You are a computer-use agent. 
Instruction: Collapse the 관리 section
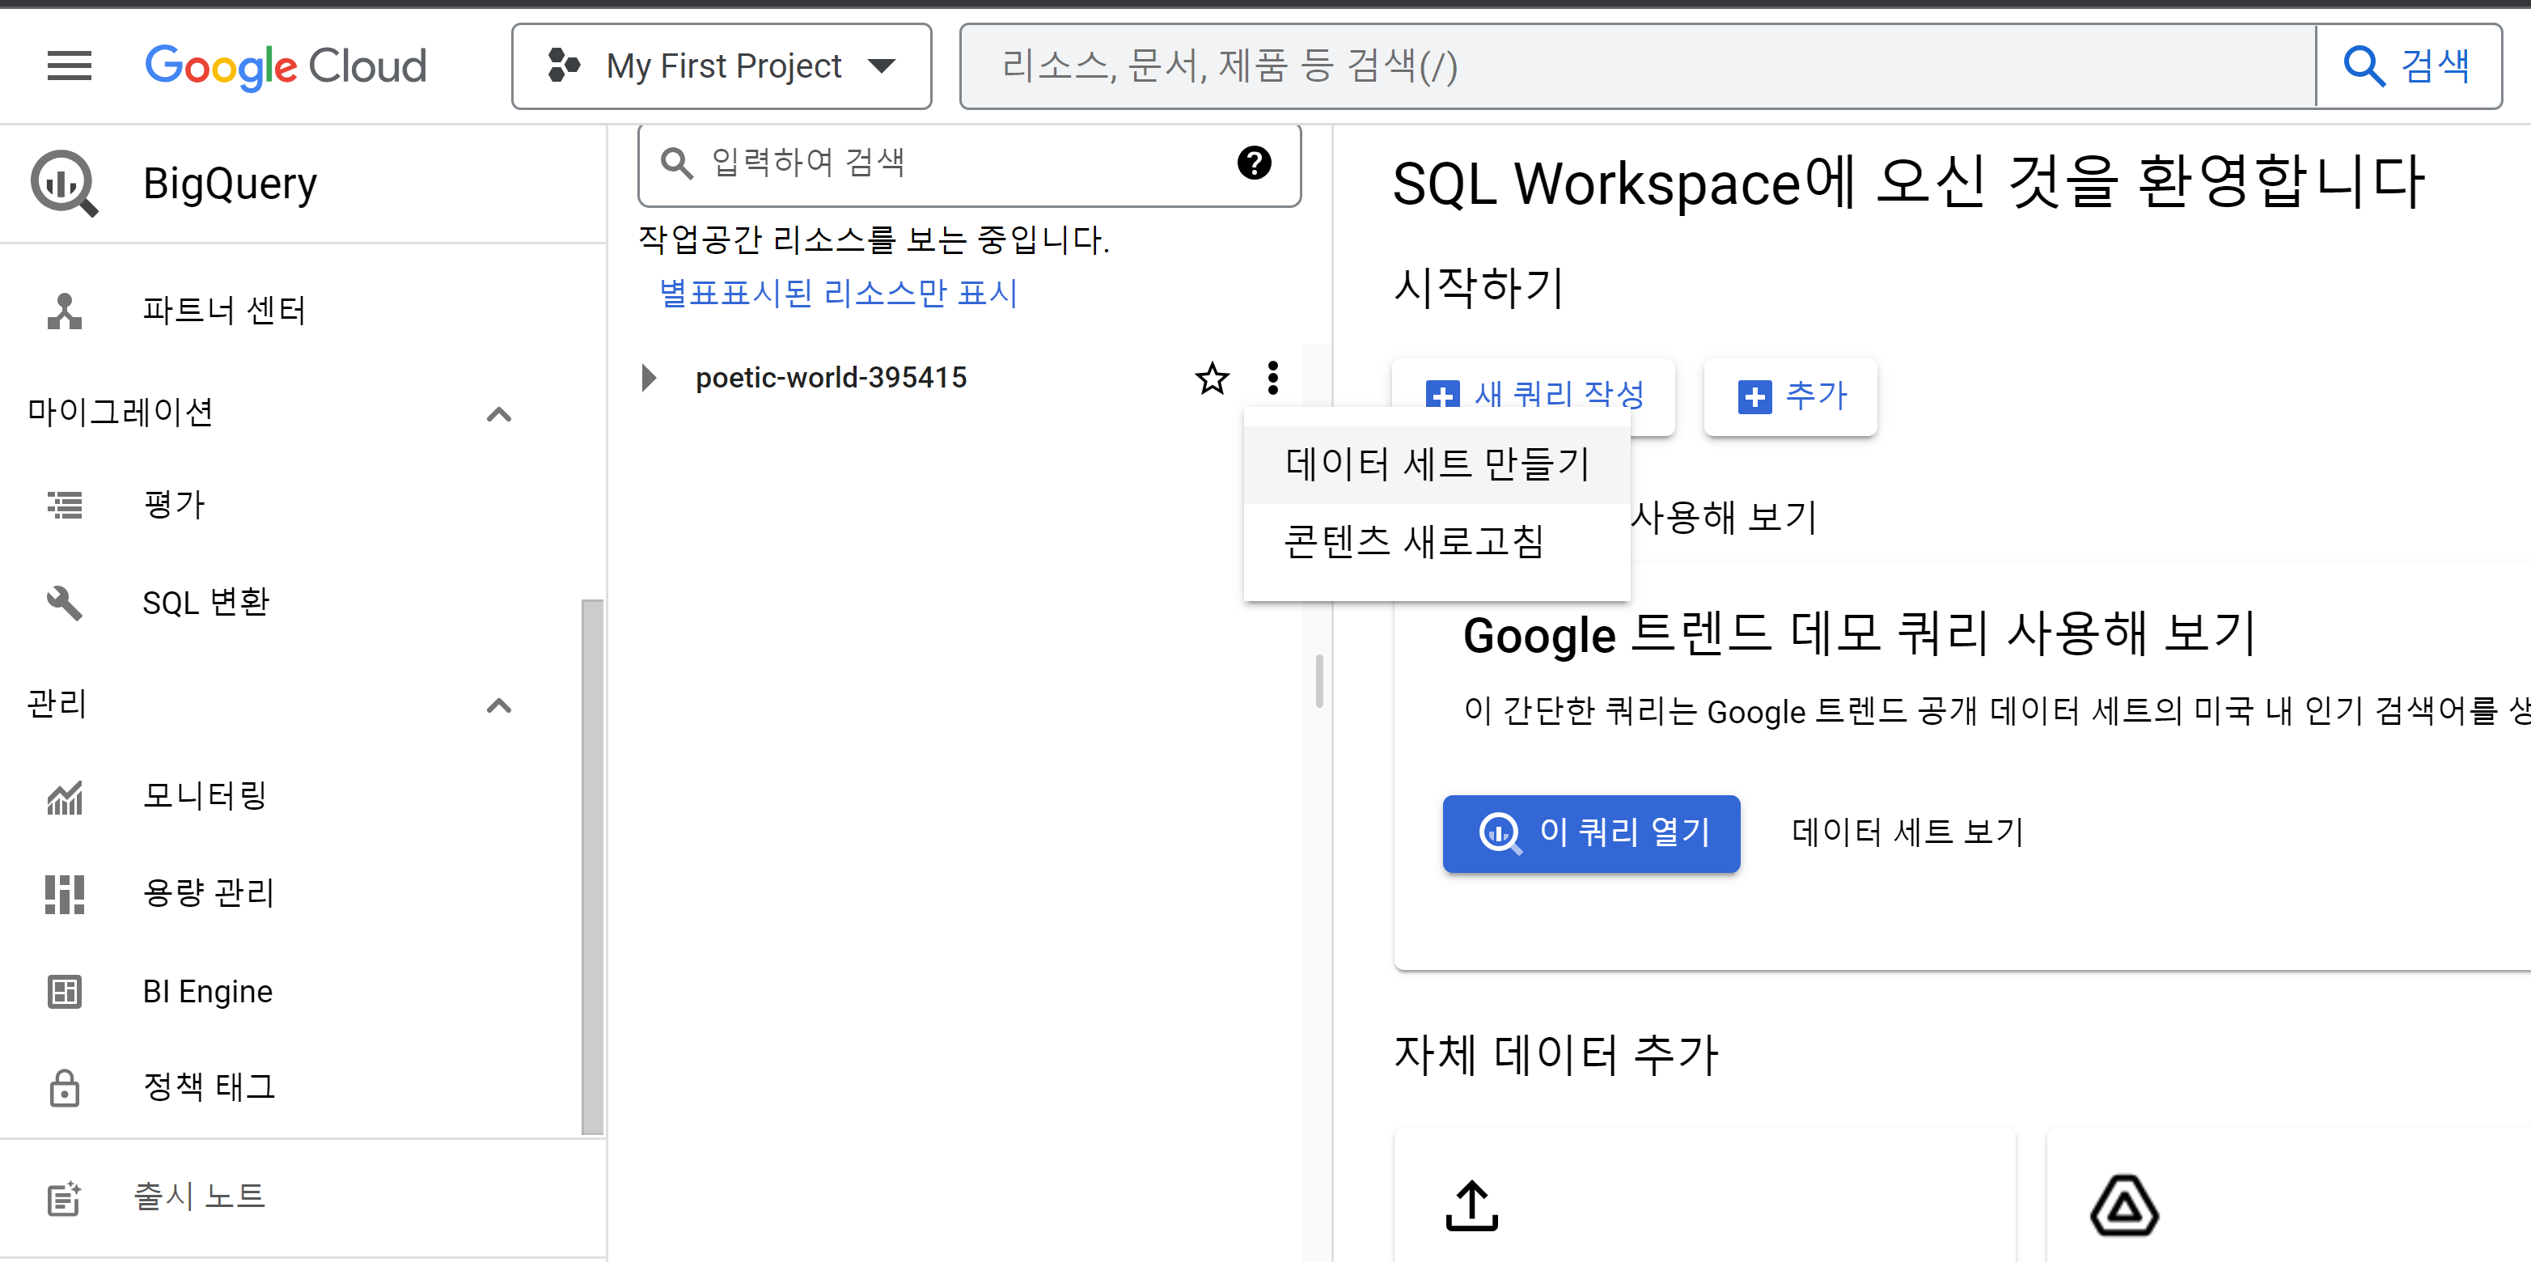(x=499, y=705)
